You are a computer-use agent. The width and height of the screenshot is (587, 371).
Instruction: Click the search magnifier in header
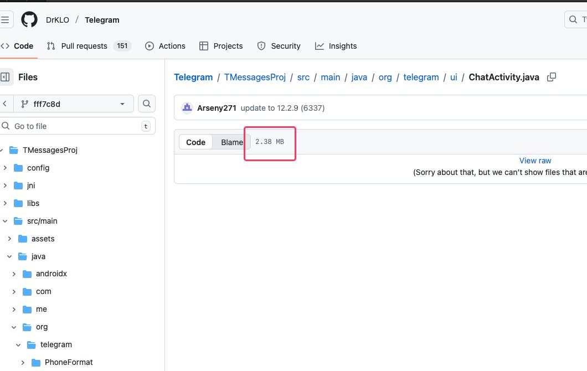pyautogui.click(x=573, y=19)
